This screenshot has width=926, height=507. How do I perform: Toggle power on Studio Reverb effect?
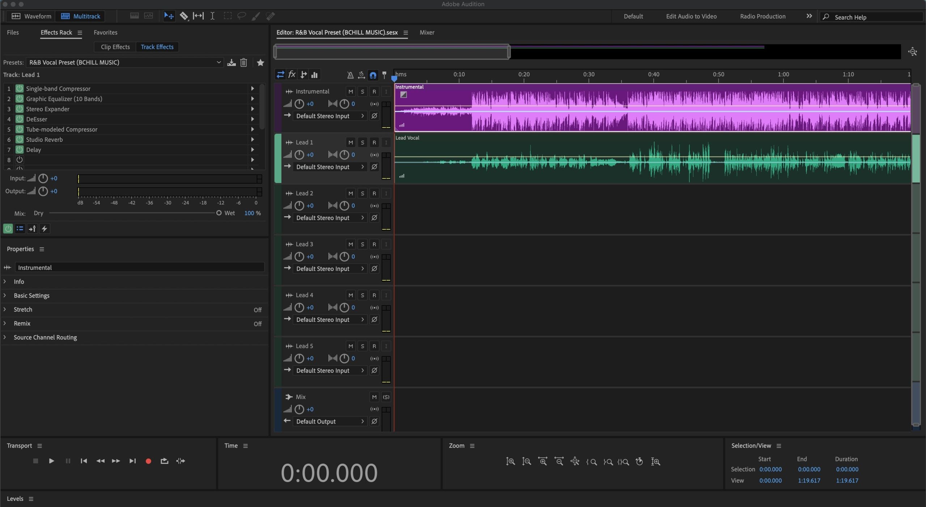pyautogui.click(x=20, y=140)
